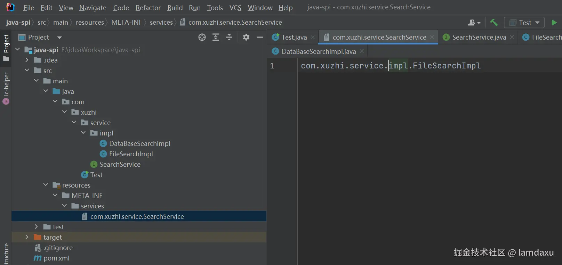Toggle the Project tool window button
Screen dimensions: 562x265
(x=6, y=48)
